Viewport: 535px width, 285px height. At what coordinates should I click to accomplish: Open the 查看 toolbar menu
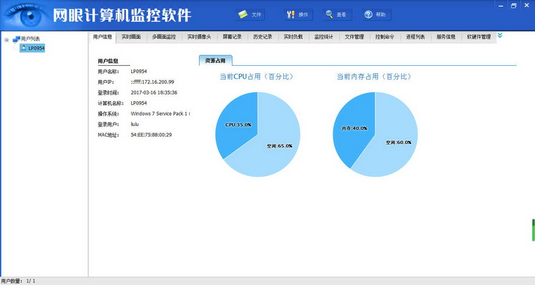337,14
